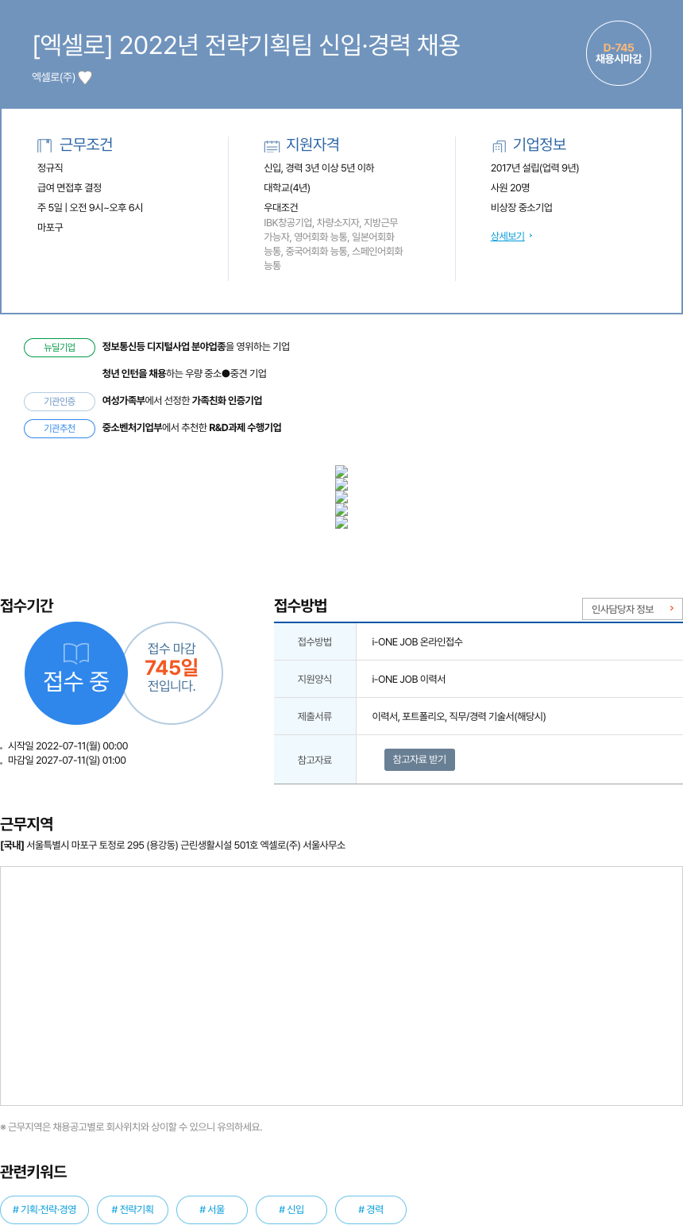The height and width of the screenshot is (1225, 683).
Task: Click the 지원양식 table header cell
Action: tap(315, 679)
